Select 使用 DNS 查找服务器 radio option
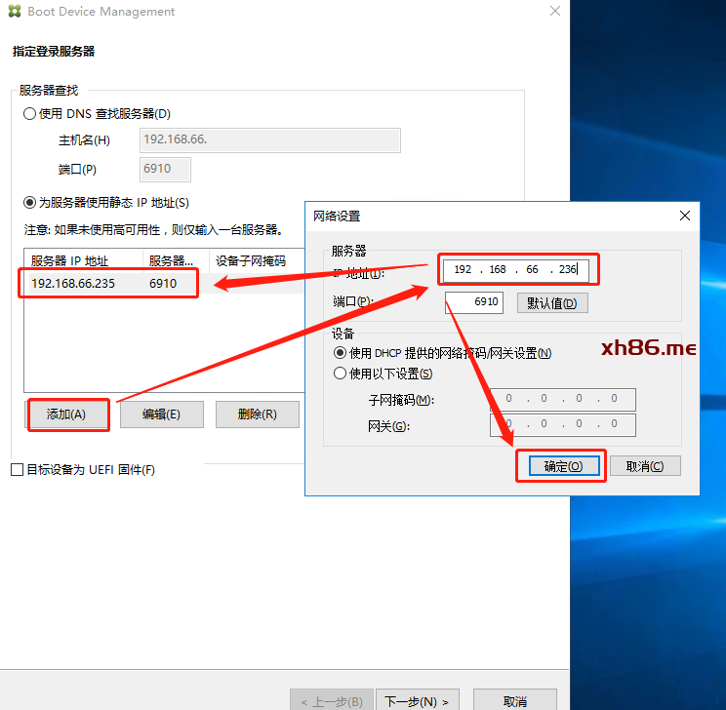 (30, 114)
